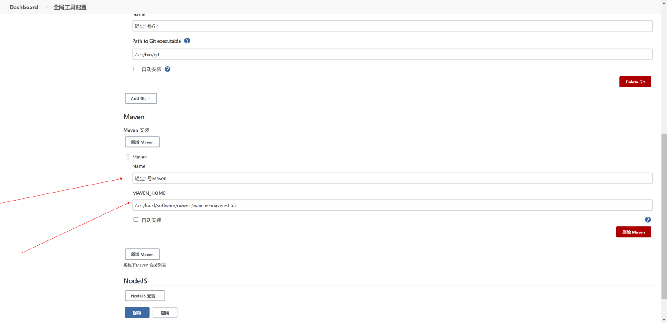This screenshot has height=323, width=667.
Task: Click 新增 Maven button below Maven entry
Action: click(x=142, y=254)
